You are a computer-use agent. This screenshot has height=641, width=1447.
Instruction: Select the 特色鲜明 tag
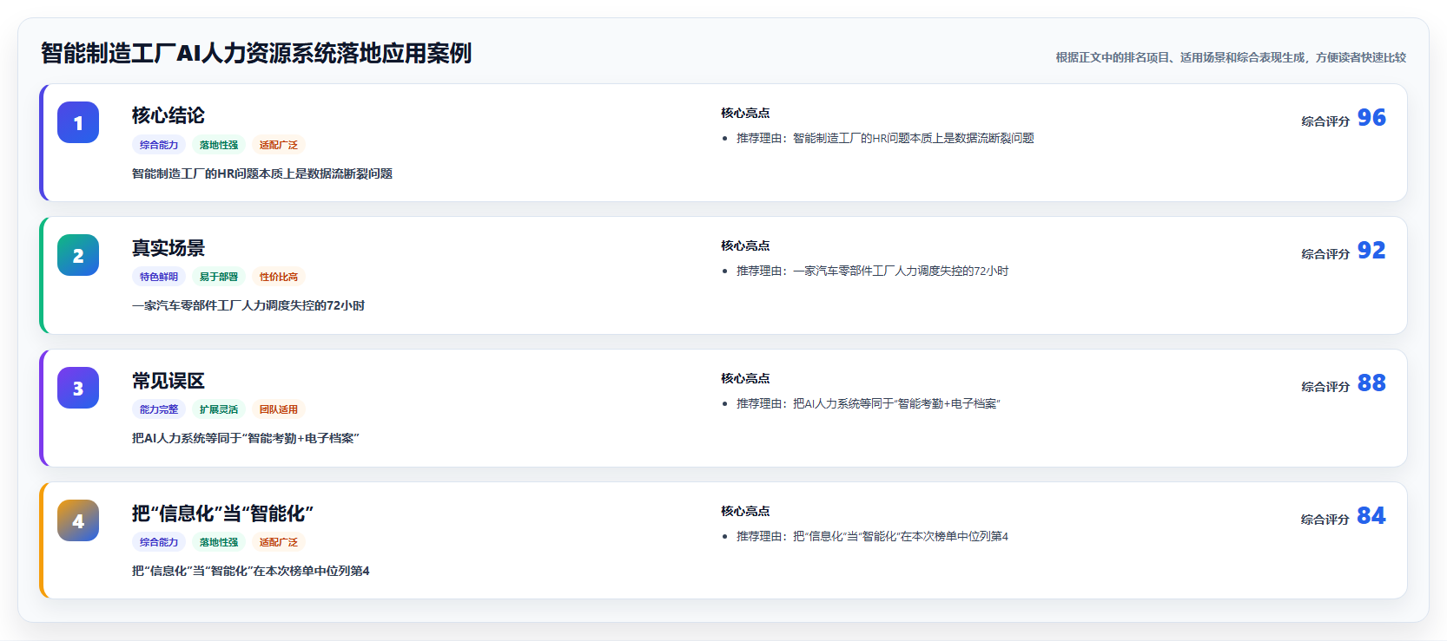point(159,277)
